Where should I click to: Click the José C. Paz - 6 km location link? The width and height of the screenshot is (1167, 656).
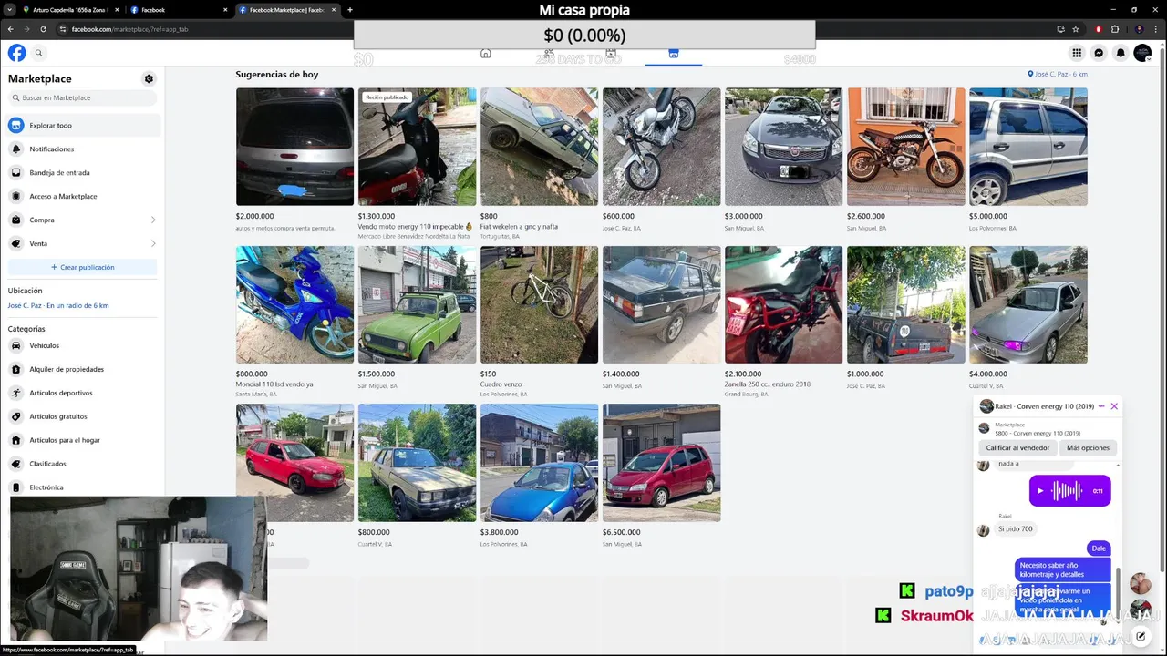1058,74
